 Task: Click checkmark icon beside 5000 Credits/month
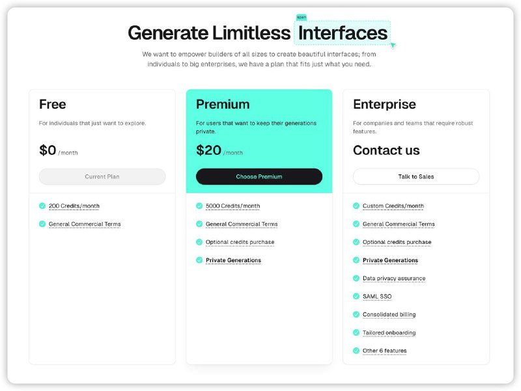point(199,206)
